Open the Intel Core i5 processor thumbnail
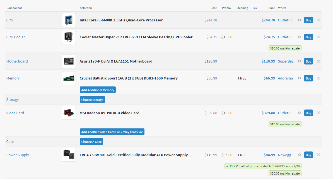Viewport: 333px width, 179px height. (x=69, y=20)
